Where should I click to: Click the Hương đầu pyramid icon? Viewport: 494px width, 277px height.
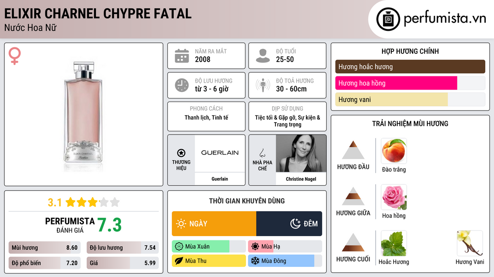click(x=353, y=150)
